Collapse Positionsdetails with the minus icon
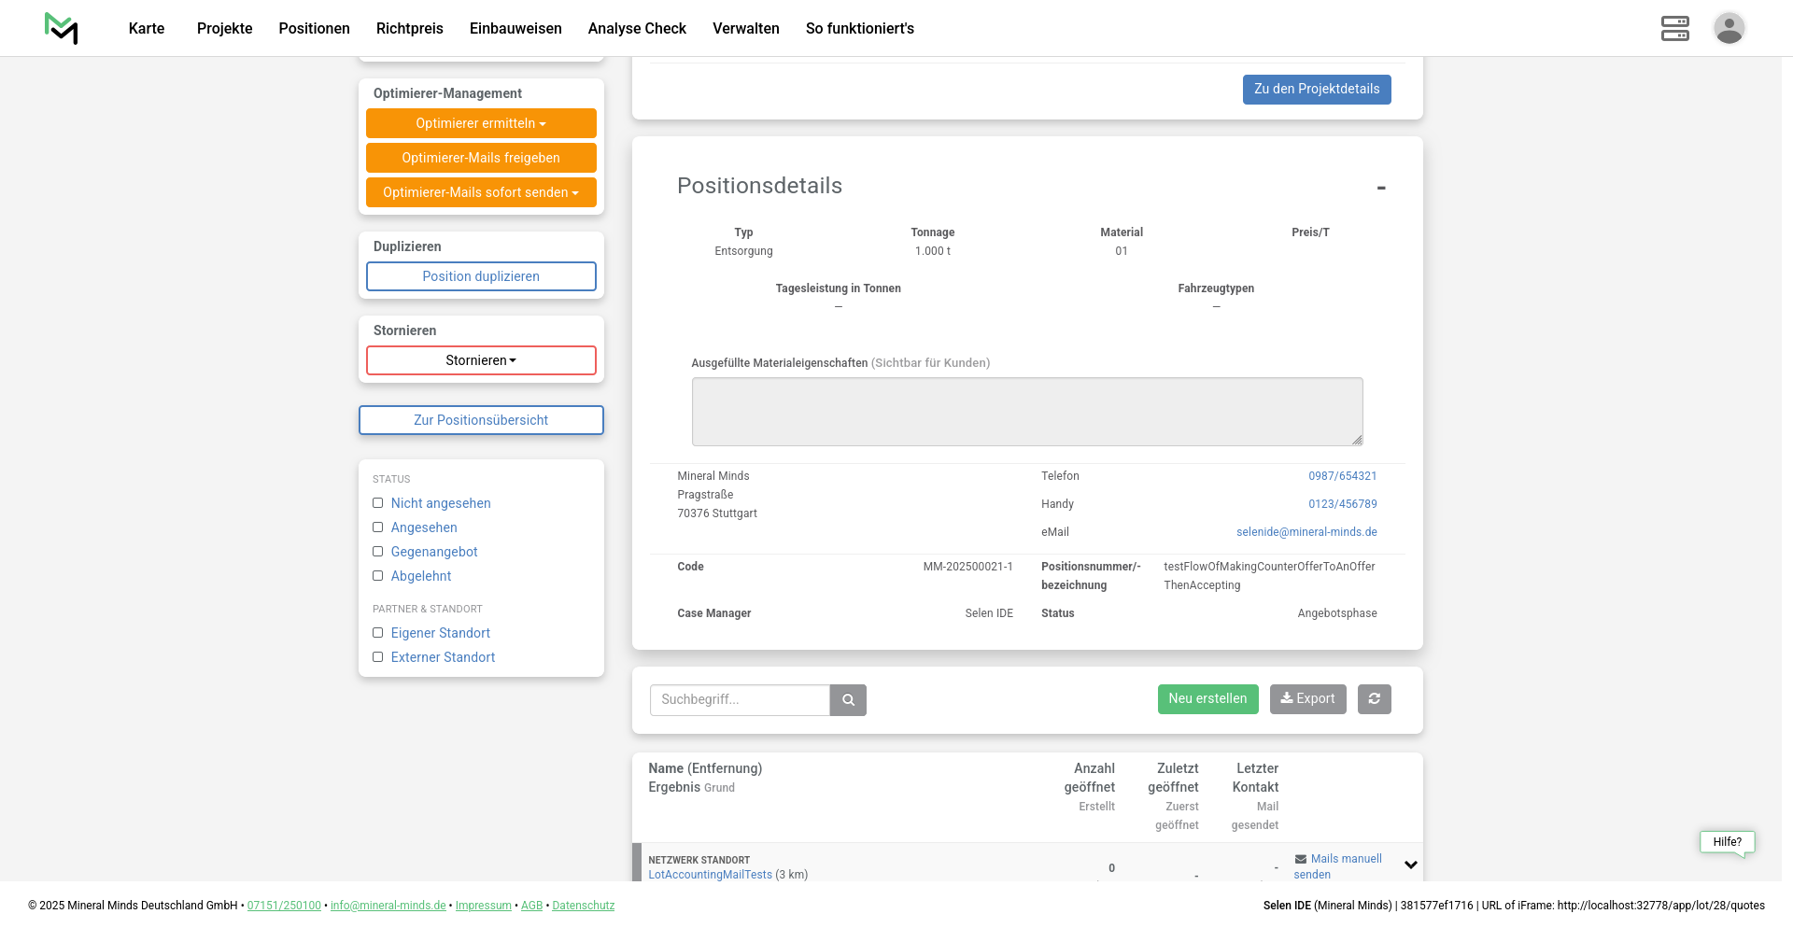The width and height of the screenshot is (1793, 928). tap(1381, 188)
